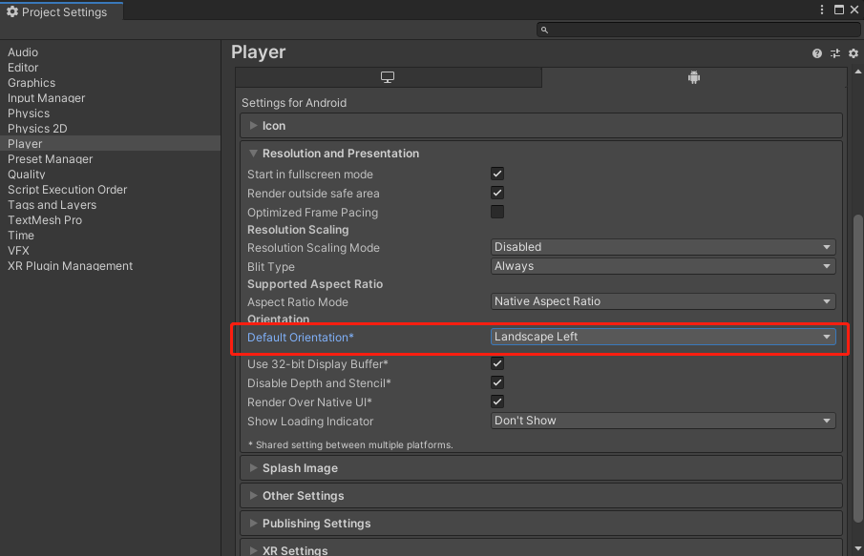
Task: Click the Project Settings tab title
Action: pyautogui.click(x=64, y=12)
